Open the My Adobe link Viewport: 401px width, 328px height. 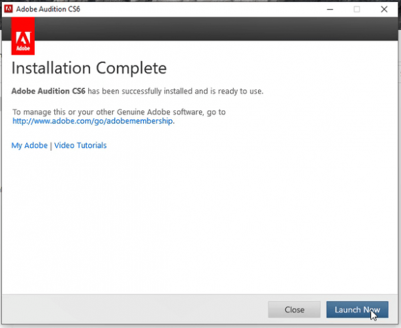tap(29, 146)
